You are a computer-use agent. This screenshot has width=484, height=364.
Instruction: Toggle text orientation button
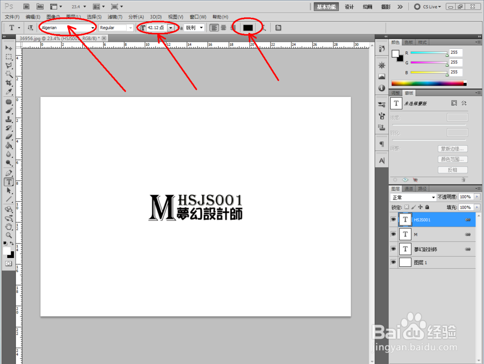point(30,28)
